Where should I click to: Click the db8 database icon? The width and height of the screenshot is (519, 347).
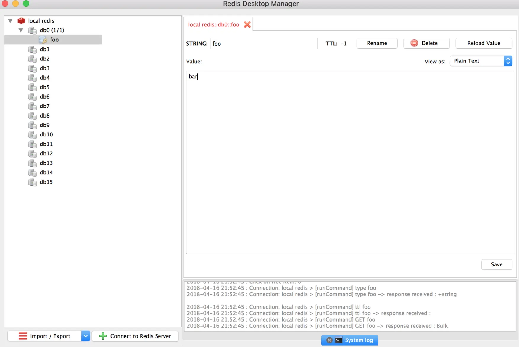(32, 115)
